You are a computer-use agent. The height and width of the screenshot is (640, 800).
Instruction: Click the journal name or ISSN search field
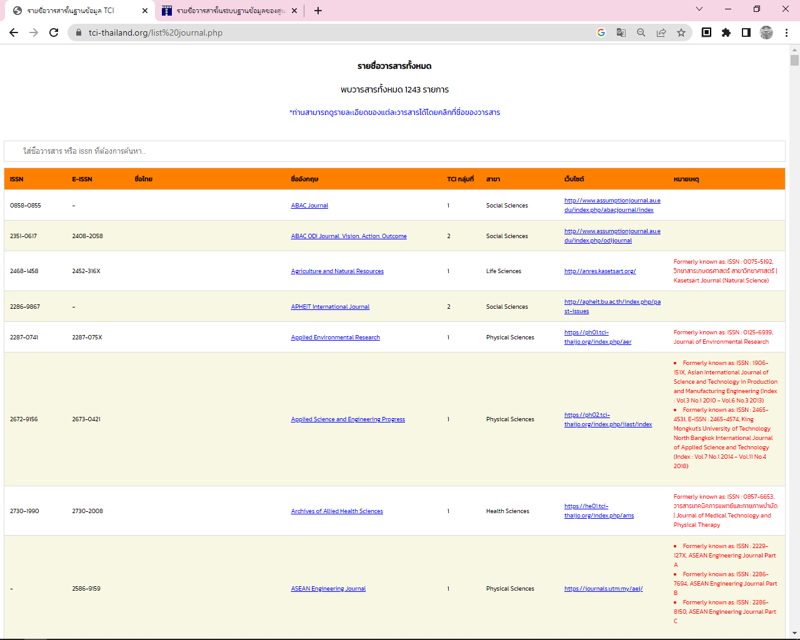click(x=394, y=151)
